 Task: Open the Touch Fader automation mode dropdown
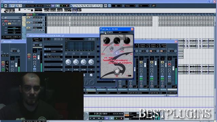click(31, 6)
